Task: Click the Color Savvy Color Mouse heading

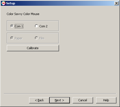Action: tap(23, 14)
